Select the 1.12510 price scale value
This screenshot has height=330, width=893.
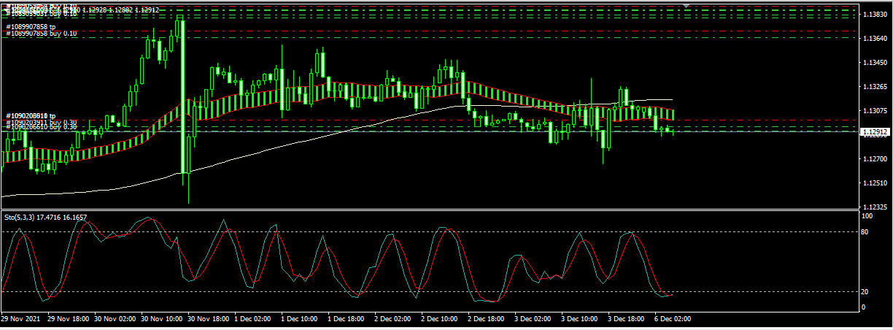click(x=874, y=183)
